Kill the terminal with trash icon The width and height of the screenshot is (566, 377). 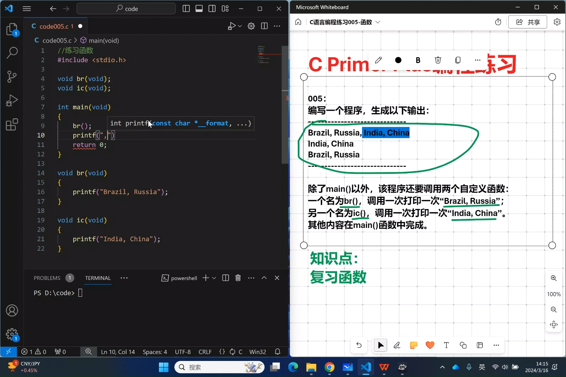coord(238,278)
